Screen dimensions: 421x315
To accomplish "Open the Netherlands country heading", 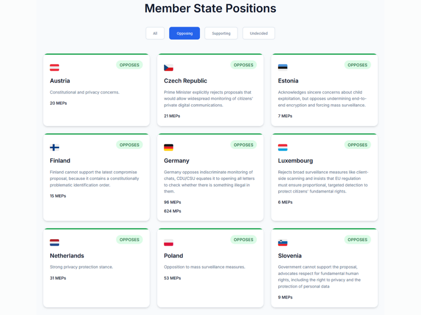I will point(67,256).
